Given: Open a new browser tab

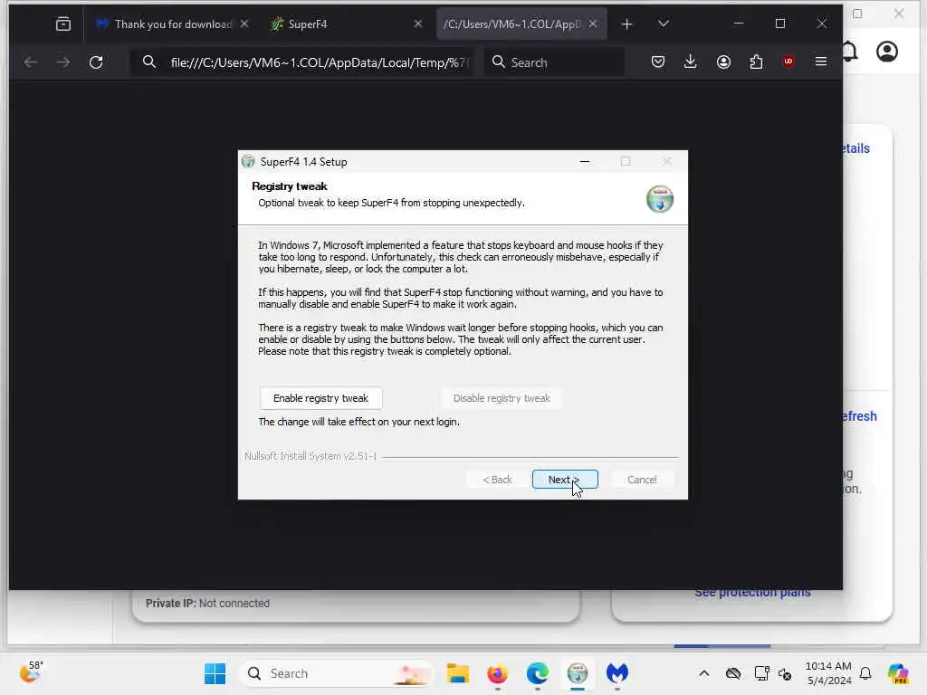Looking at the screenshot, I should [626, 24].
